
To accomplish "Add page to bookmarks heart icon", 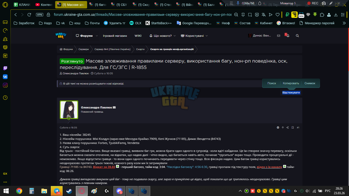I will pos(277,15).
